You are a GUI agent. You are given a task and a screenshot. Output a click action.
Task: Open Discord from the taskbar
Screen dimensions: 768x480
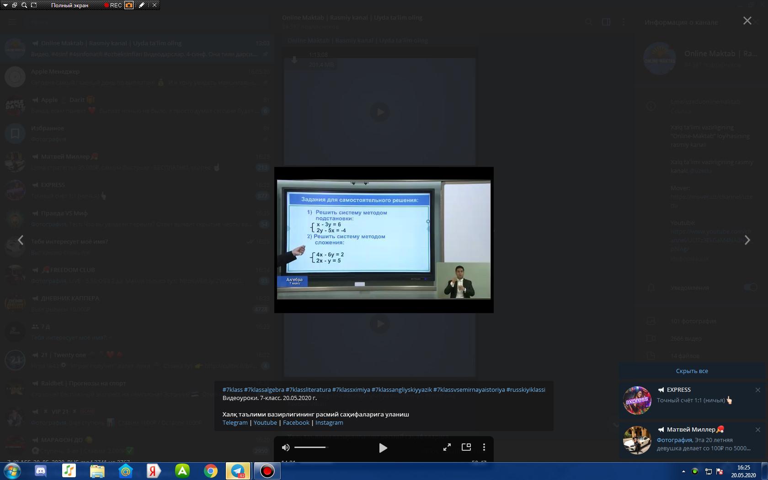[41, 471]
